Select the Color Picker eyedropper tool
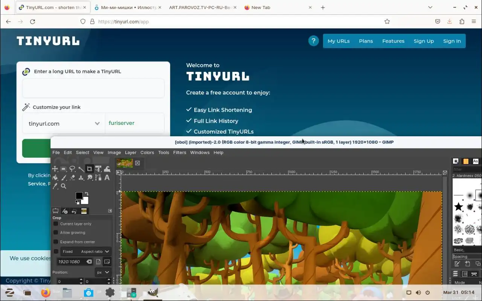 coord(55,186)
